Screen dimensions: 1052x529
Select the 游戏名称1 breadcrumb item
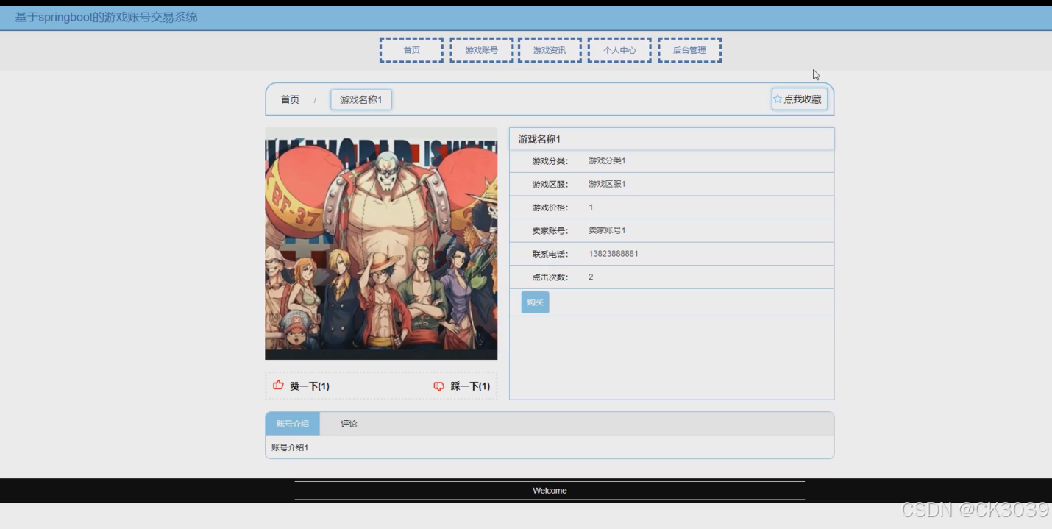click(x=361, y=99)
